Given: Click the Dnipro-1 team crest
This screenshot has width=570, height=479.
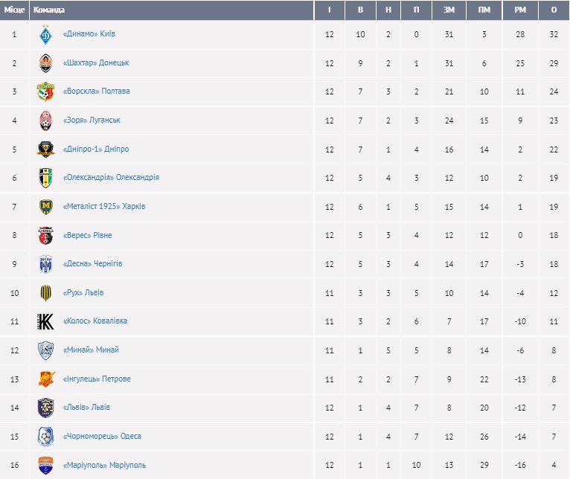Looking at the screenshot, I should (46, 149).
